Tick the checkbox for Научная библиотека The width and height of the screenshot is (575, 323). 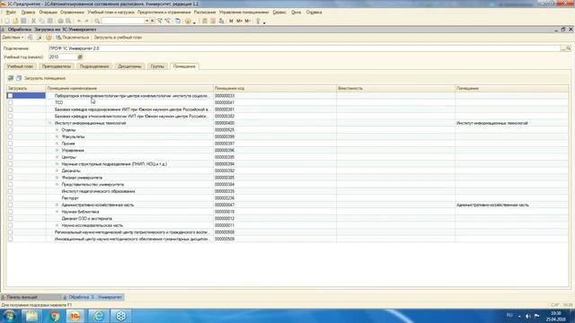[x=10, y=212]
